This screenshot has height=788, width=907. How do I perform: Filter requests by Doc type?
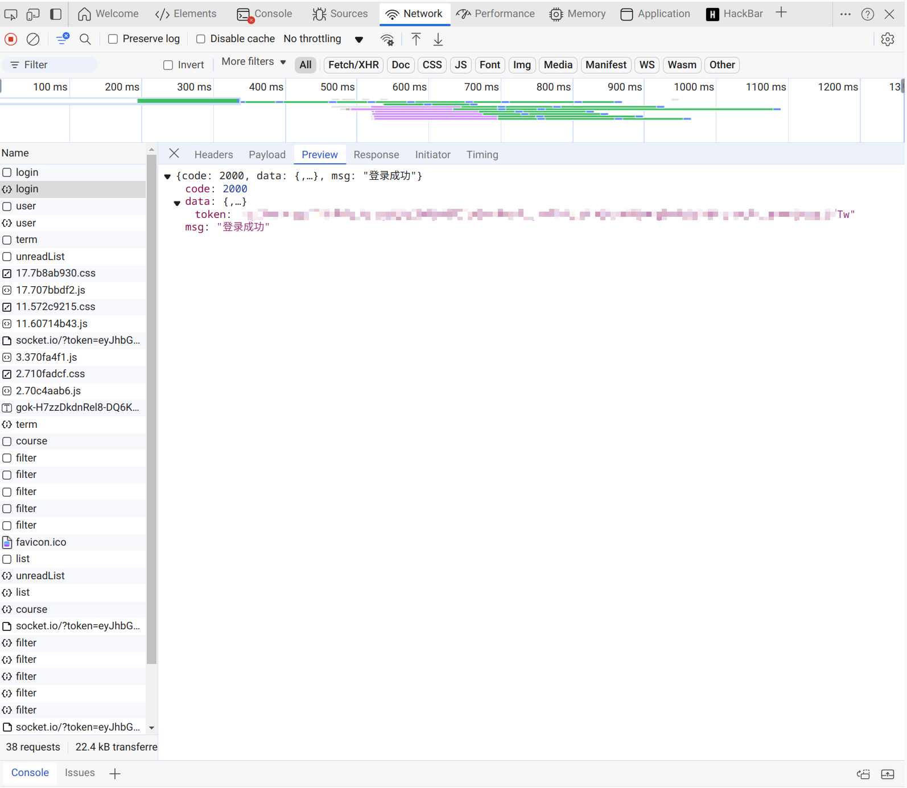(x=401, y=65)
